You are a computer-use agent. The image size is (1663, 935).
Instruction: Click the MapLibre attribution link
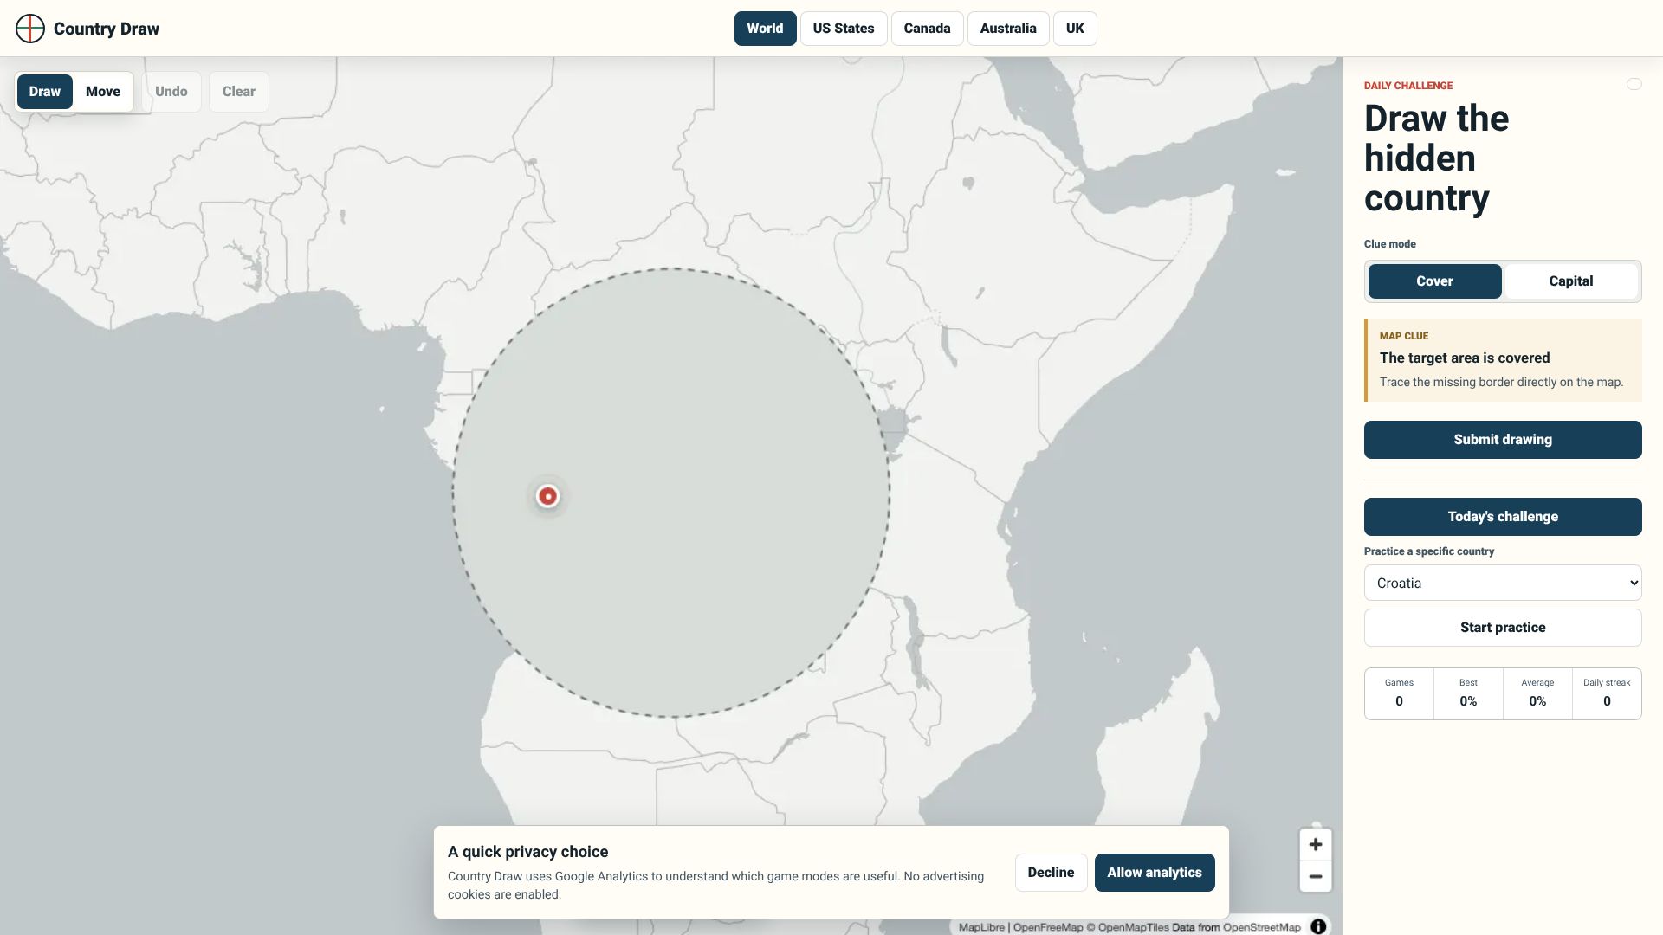[981, 927]
